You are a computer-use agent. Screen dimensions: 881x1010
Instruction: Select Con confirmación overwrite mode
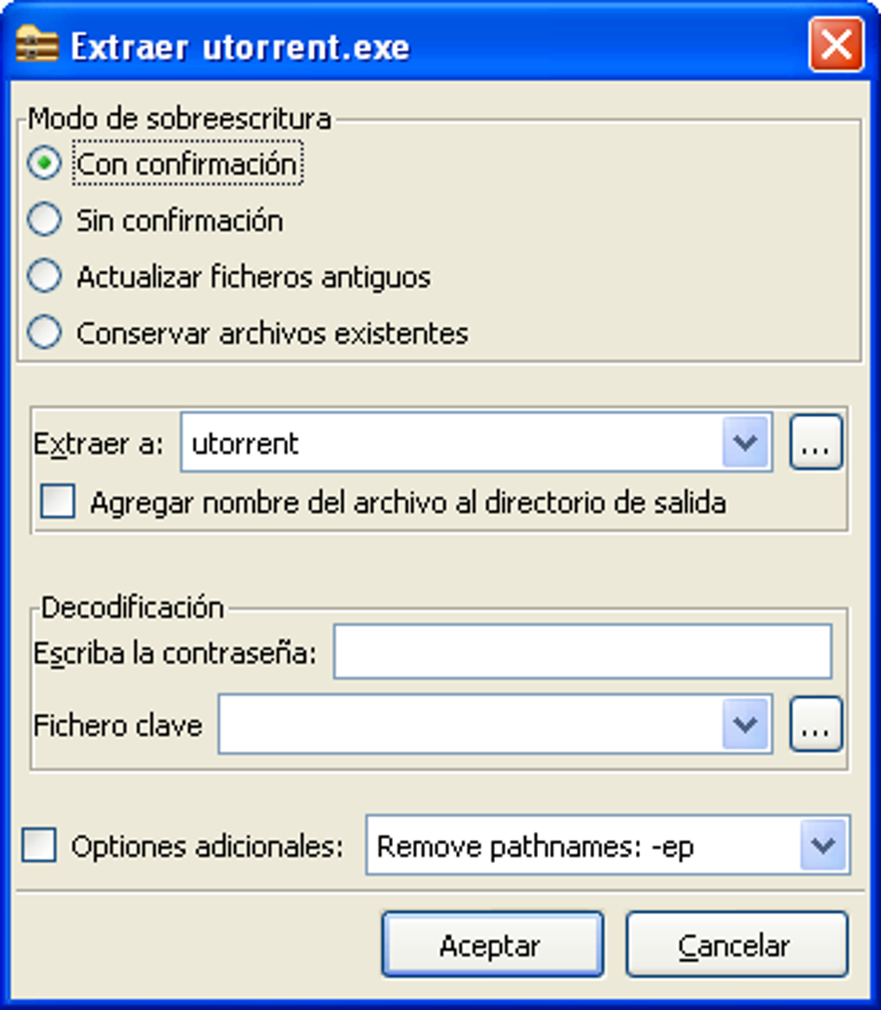44,163
